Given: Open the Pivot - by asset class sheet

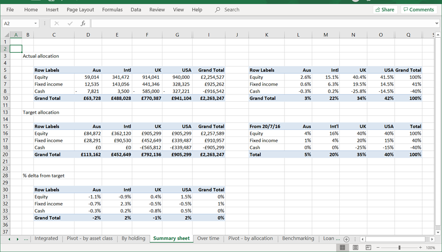Looking at the screenshot, I should pyautogui.click(x=89, y=239).
